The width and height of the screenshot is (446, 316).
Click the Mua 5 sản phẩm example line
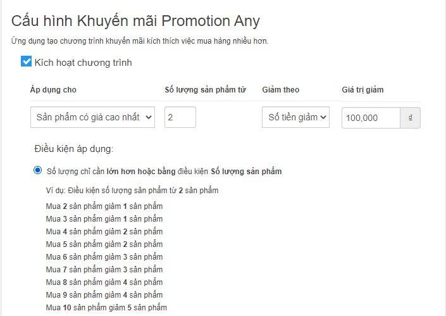(104, 244)
